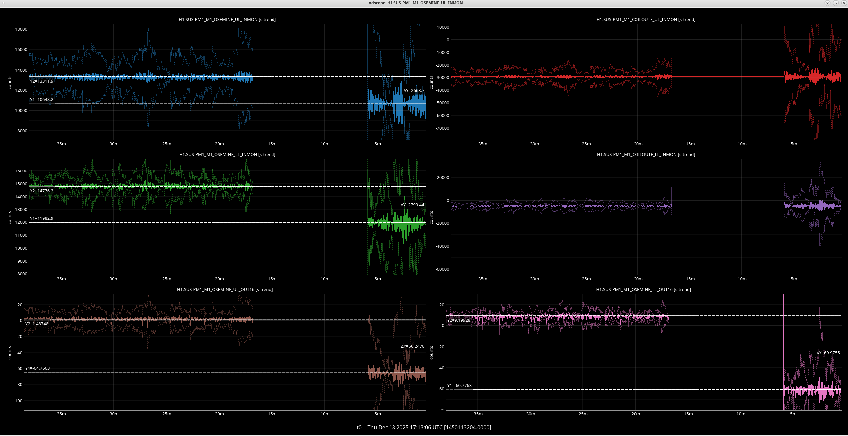
Task: Select the Y2=14776.3 cursor label
Action: [42, 191]
